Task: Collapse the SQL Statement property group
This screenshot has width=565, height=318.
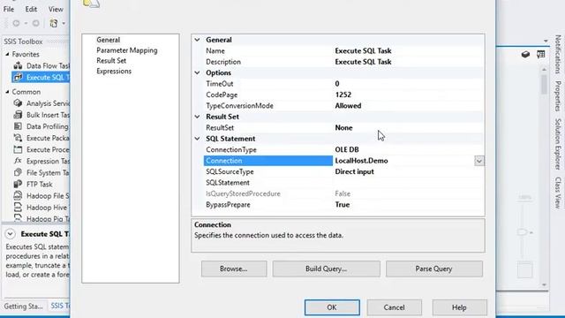Action: (197, 139)
